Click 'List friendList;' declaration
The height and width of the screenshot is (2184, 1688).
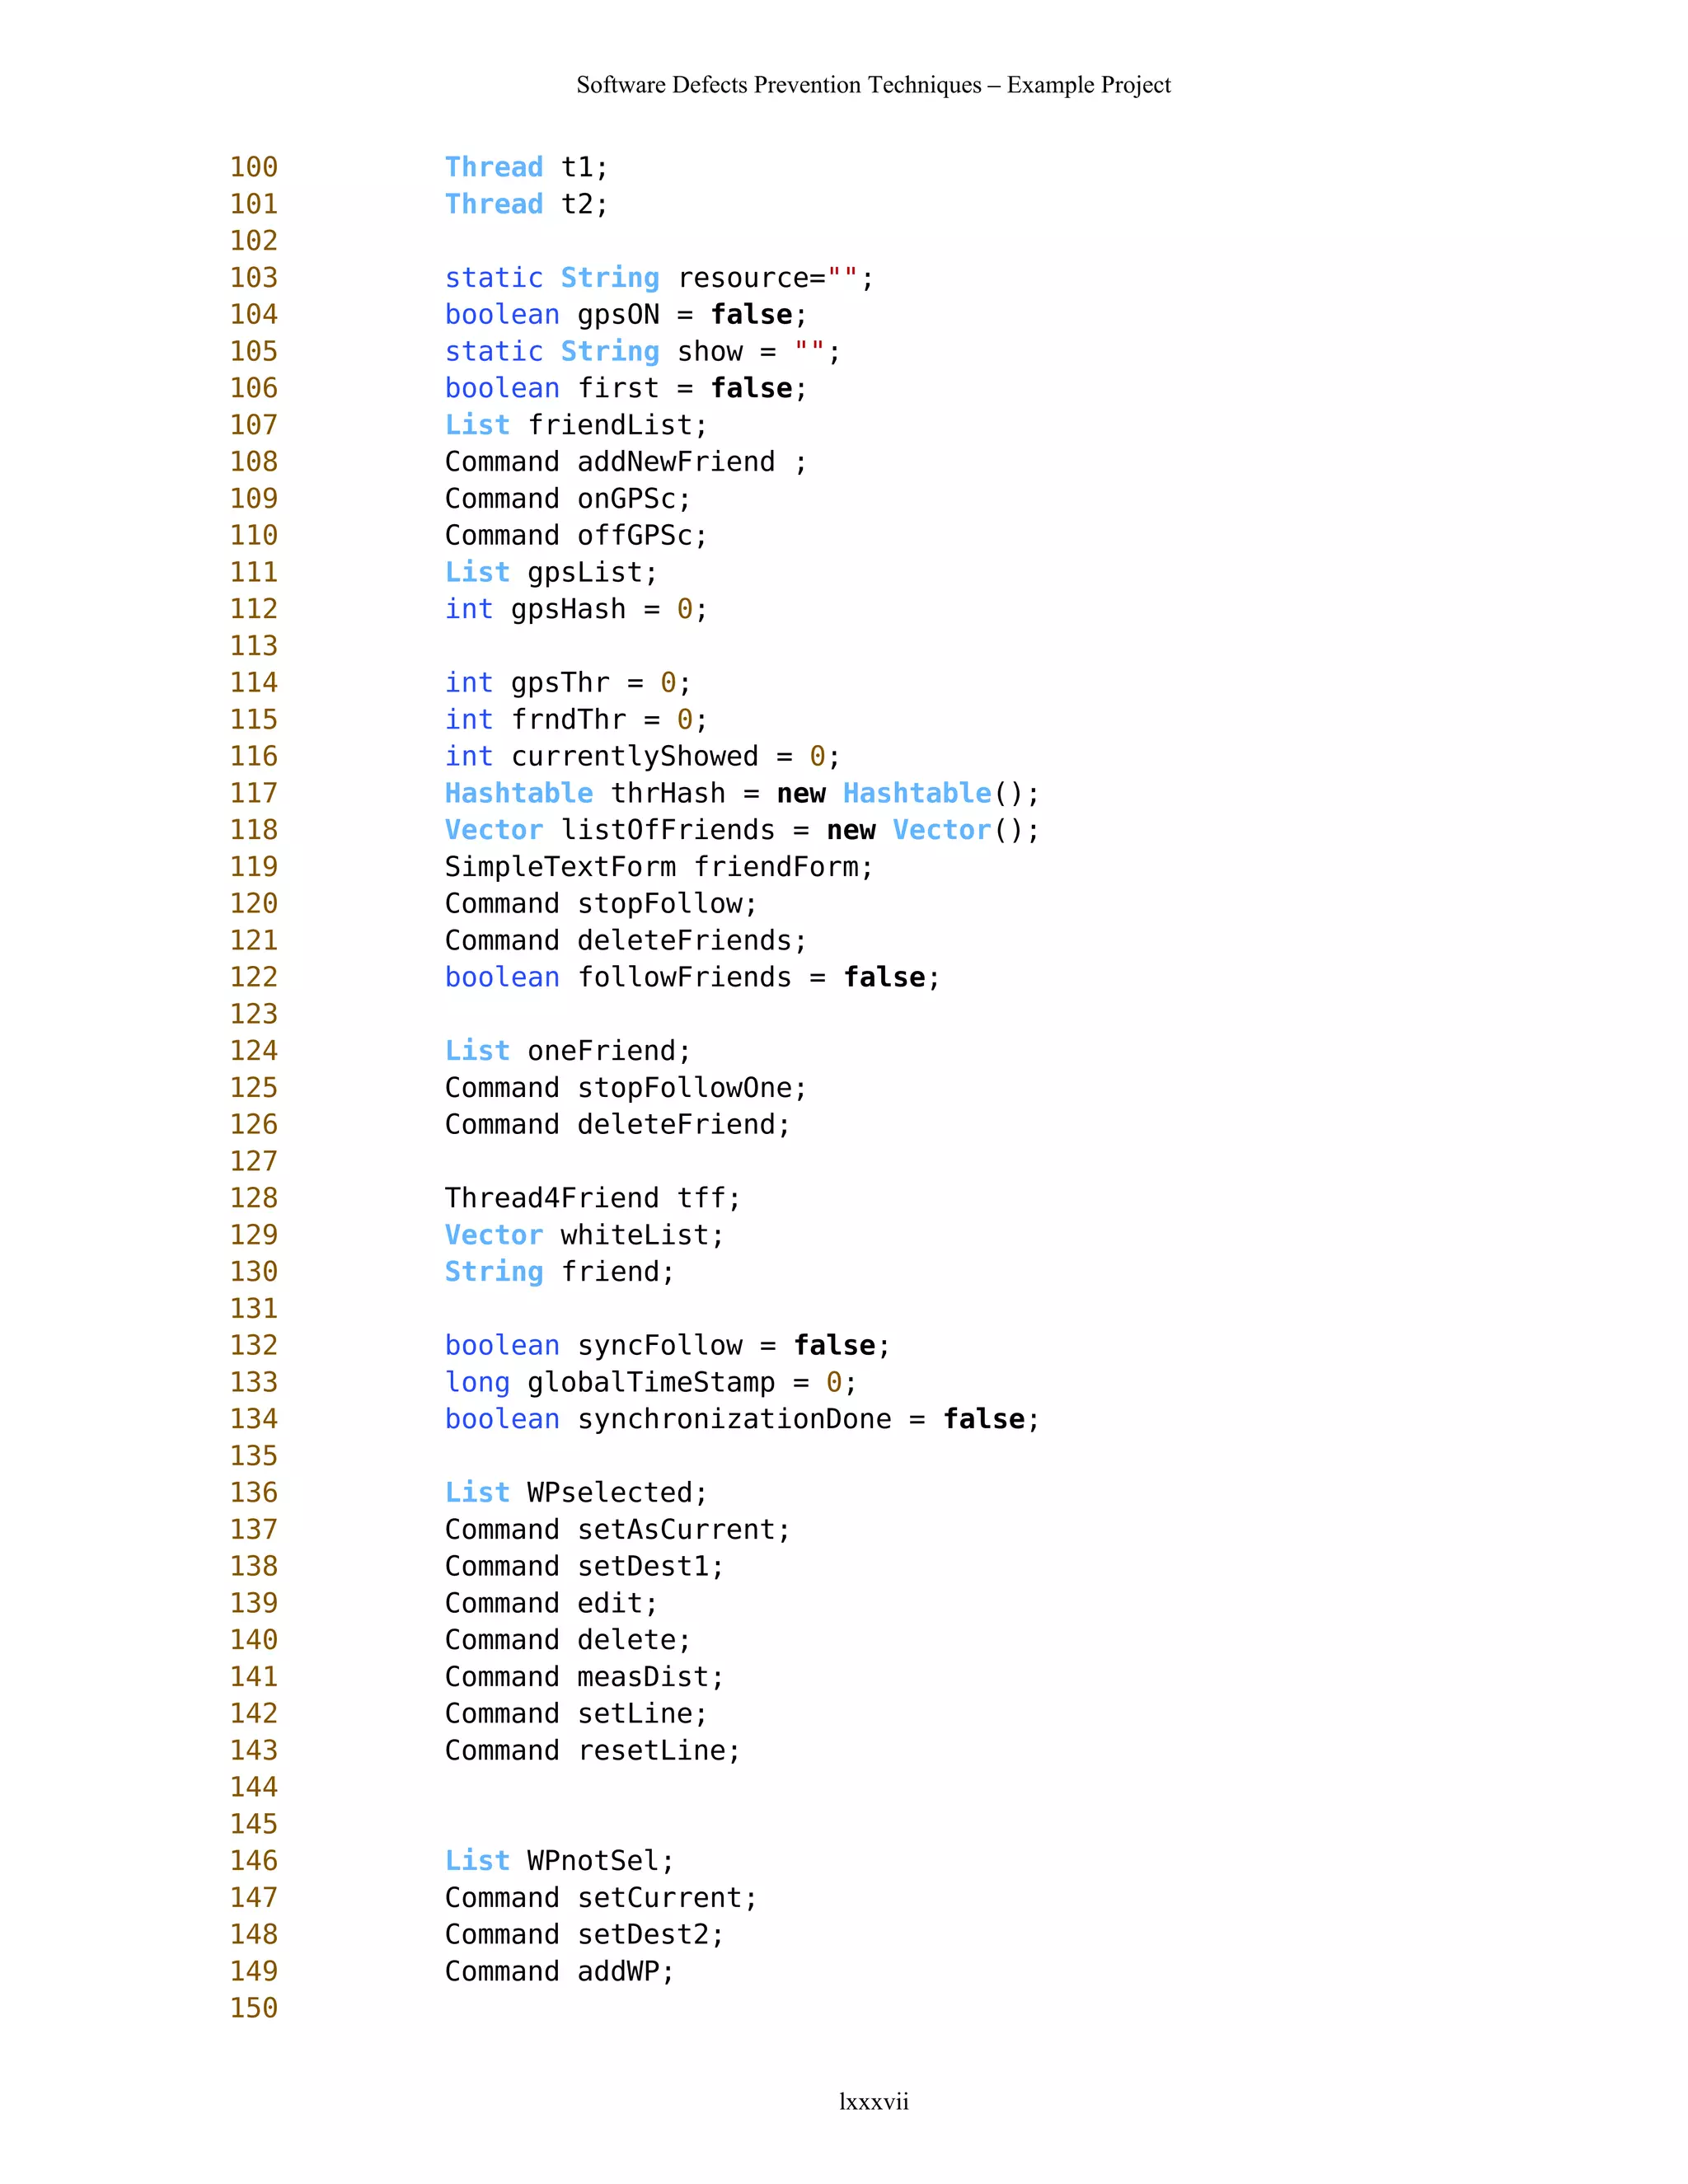[575, 425]
